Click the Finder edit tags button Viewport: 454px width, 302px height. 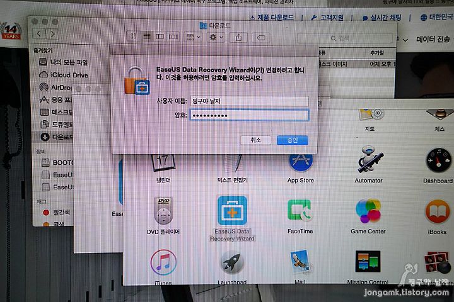pyautogui.click(x=261, y=38)
